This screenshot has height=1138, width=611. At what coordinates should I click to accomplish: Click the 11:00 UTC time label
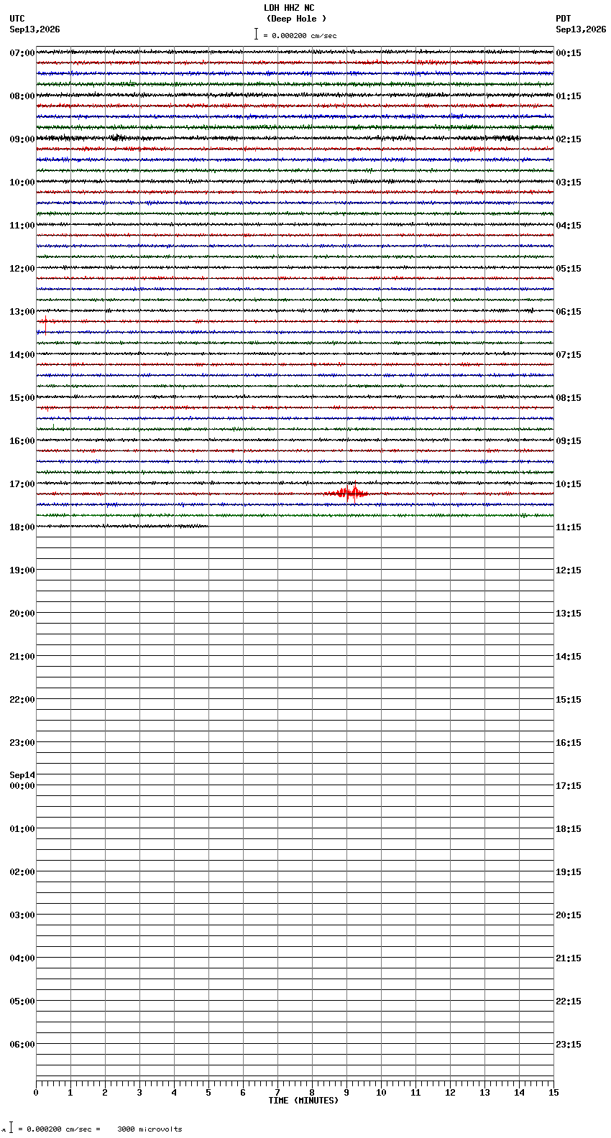point(22,225)
